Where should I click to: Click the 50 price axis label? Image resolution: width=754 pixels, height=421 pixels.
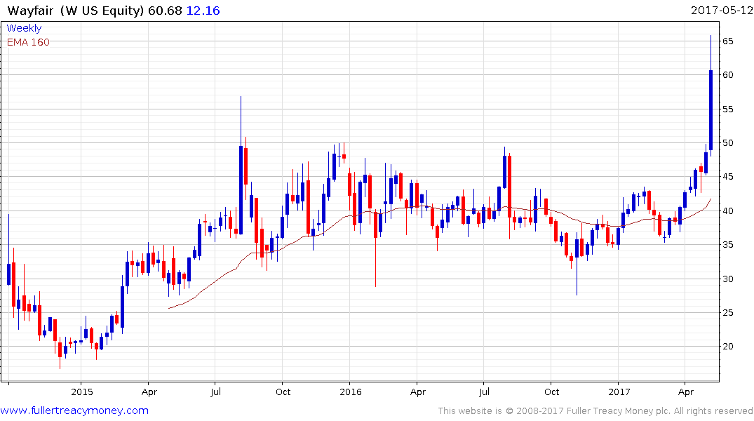pos(727,143)
